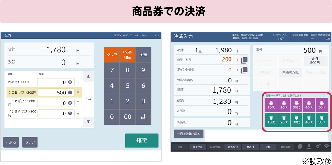Open the ポイント値引 details icon

point(244,70)
